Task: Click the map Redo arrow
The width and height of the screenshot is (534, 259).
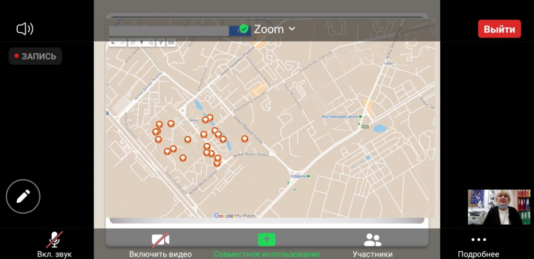Action: [122, 43]
